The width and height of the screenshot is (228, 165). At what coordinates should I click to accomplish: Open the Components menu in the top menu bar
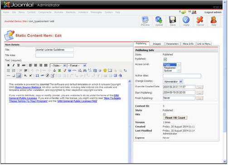click(x=45, y=12)
